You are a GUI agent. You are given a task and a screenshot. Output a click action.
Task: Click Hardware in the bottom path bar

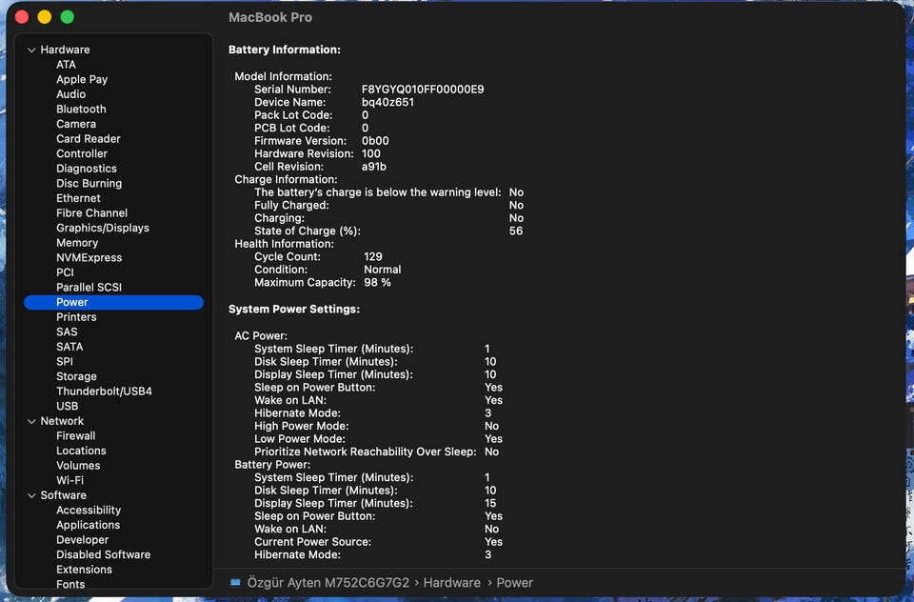point(451,582)
